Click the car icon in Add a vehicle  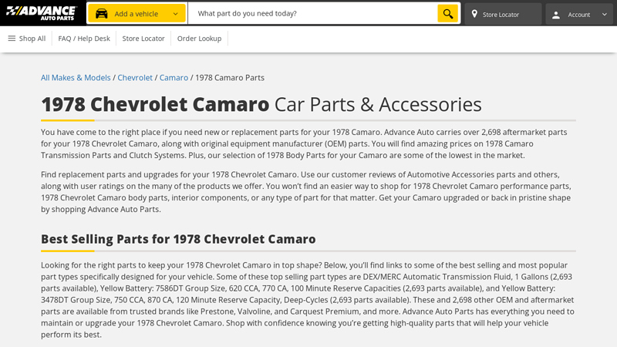pos(102,13)
